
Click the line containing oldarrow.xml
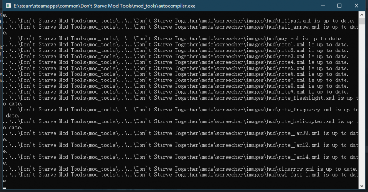click(x=180, y=169)
